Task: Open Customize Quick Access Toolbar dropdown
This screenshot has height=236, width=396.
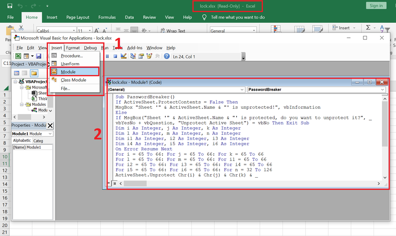Action: (x=47, y=6)
